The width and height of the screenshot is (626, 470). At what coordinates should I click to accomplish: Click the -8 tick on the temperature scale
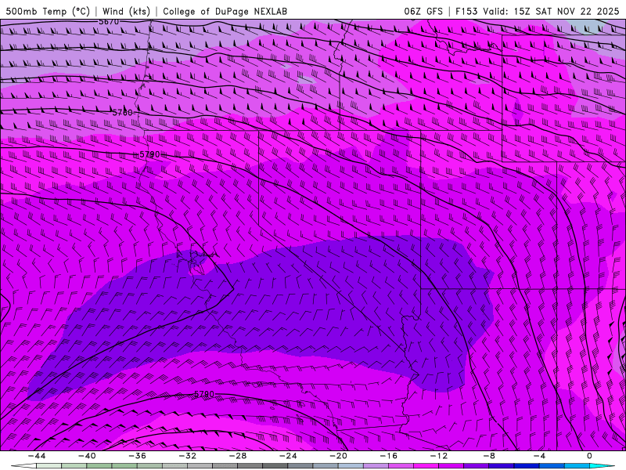489,456
